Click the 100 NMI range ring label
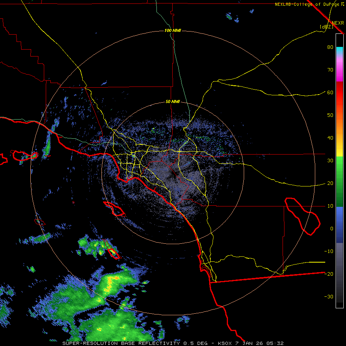 [x=173, y=30]
